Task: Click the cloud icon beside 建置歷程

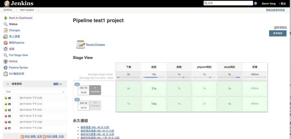Action: pos(8,84)
